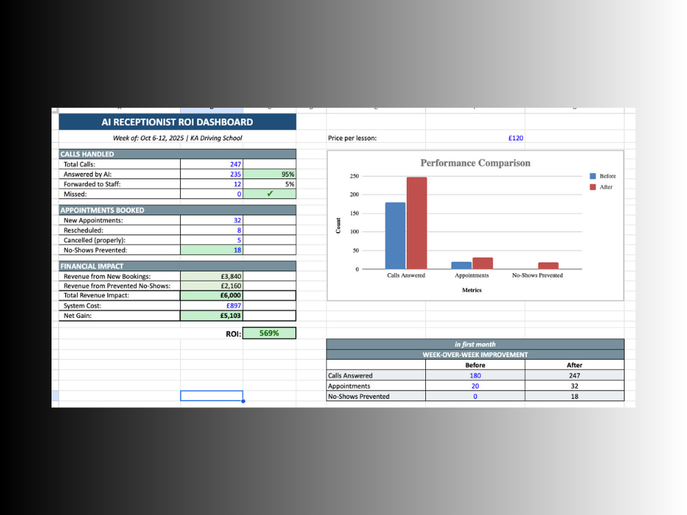Select the Net Gain £5,103 cell
The height and width of the screenshot is (515, 687).
click(212, 316)
